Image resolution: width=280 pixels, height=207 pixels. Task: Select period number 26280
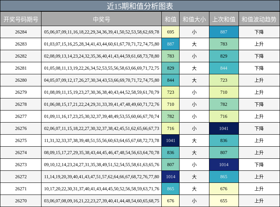(21, 80)
